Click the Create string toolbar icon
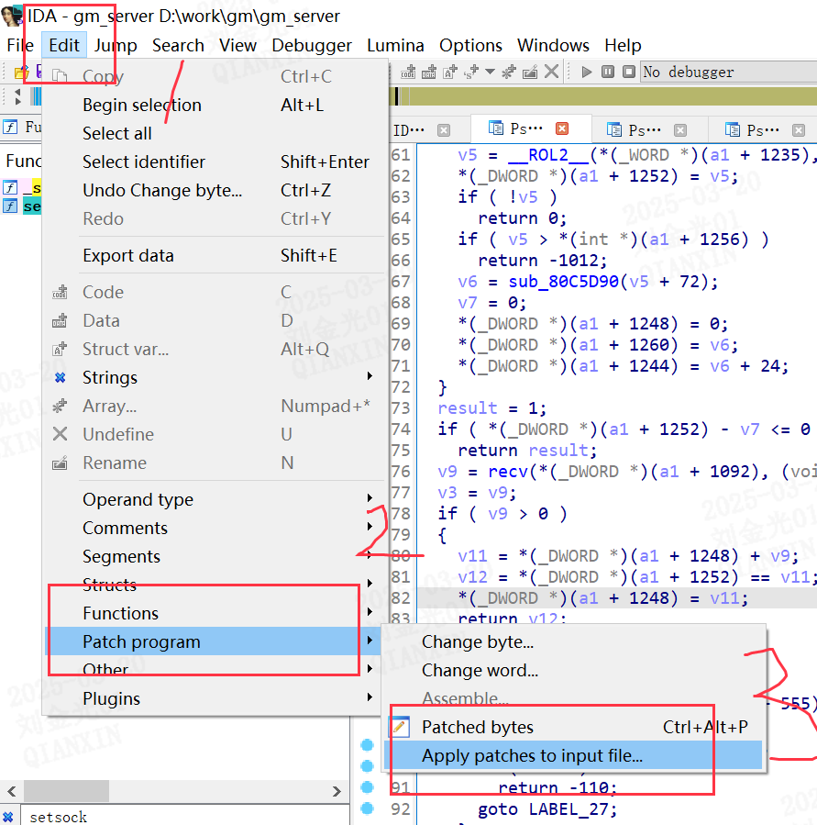The height and width of the screenshot is (825, 817). (471, 72)
